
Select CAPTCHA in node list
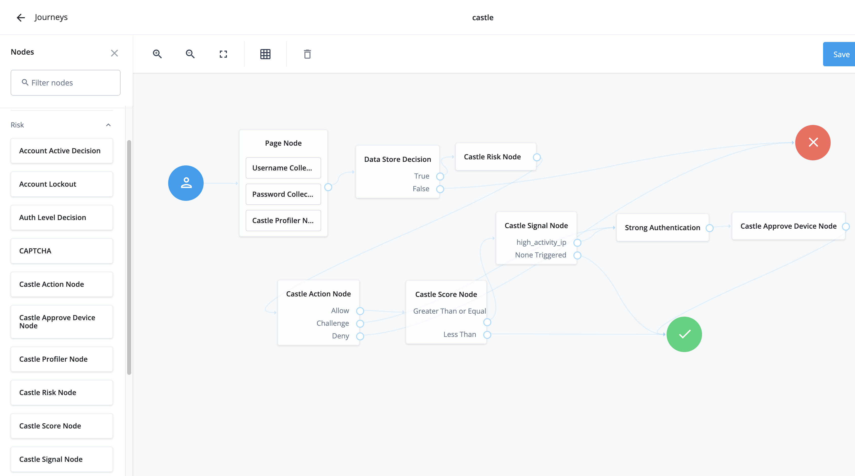point(62,251)
